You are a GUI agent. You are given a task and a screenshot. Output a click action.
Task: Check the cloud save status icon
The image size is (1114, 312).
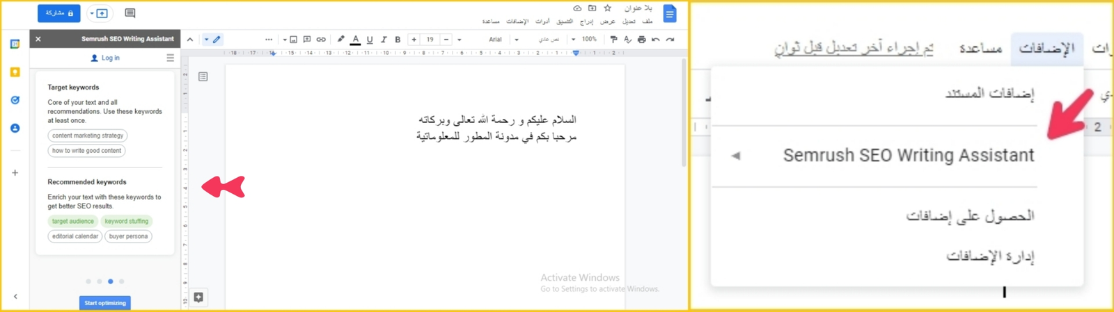pos(577,8)
